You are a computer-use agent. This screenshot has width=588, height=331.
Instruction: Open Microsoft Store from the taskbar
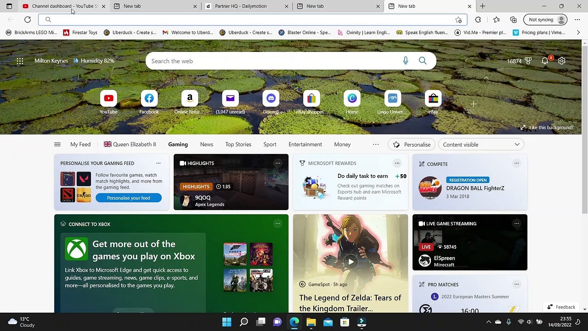(345, 322)
